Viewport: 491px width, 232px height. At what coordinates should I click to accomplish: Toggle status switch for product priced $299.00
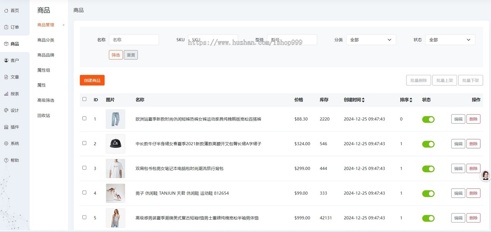tap(428, 169)
